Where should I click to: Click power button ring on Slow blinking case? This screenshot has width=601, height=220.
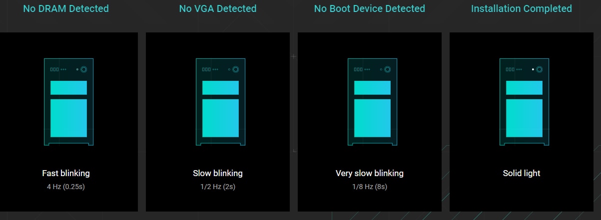point(235,69)
